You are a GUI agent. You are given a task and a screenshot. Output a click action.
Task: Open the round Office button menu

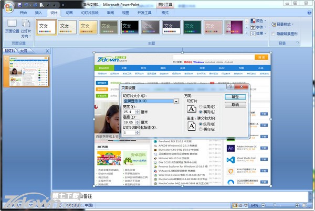pyautogui.click(x=9, y=8)
